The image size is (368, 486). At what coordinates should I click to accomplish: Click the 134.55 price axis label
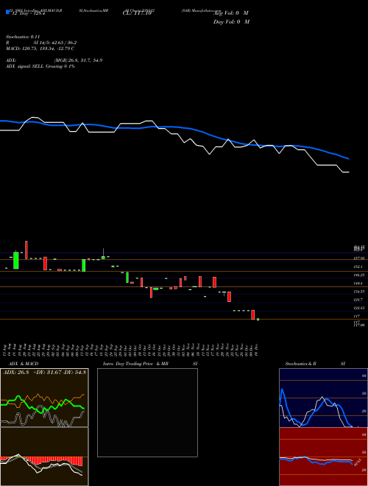pos(360,292)
